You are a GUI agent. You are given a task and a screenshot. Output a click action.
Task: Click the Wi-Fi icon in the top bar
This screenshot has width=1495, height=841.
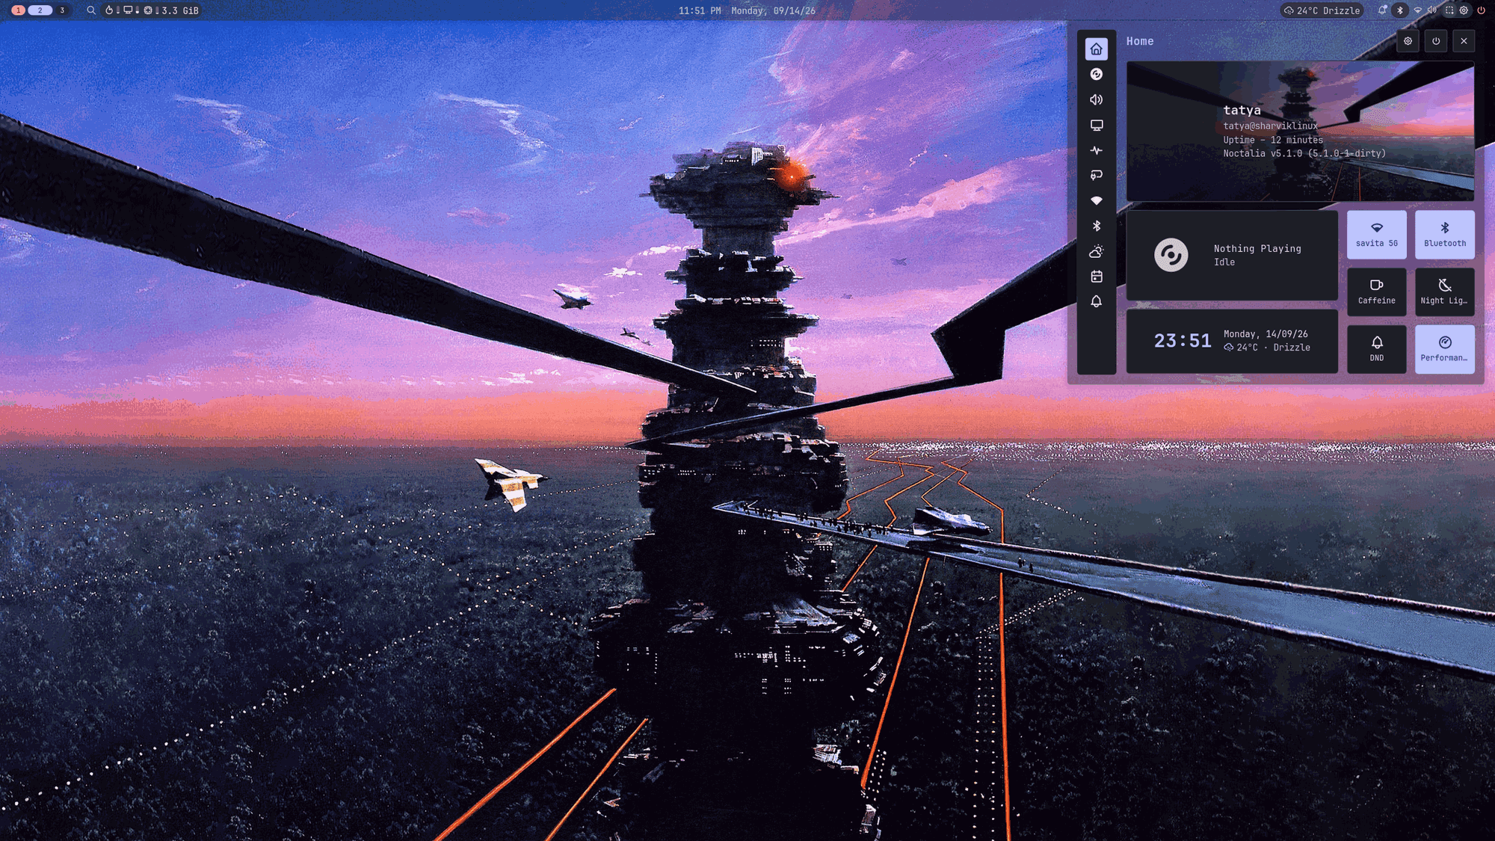coord(1417,10)
